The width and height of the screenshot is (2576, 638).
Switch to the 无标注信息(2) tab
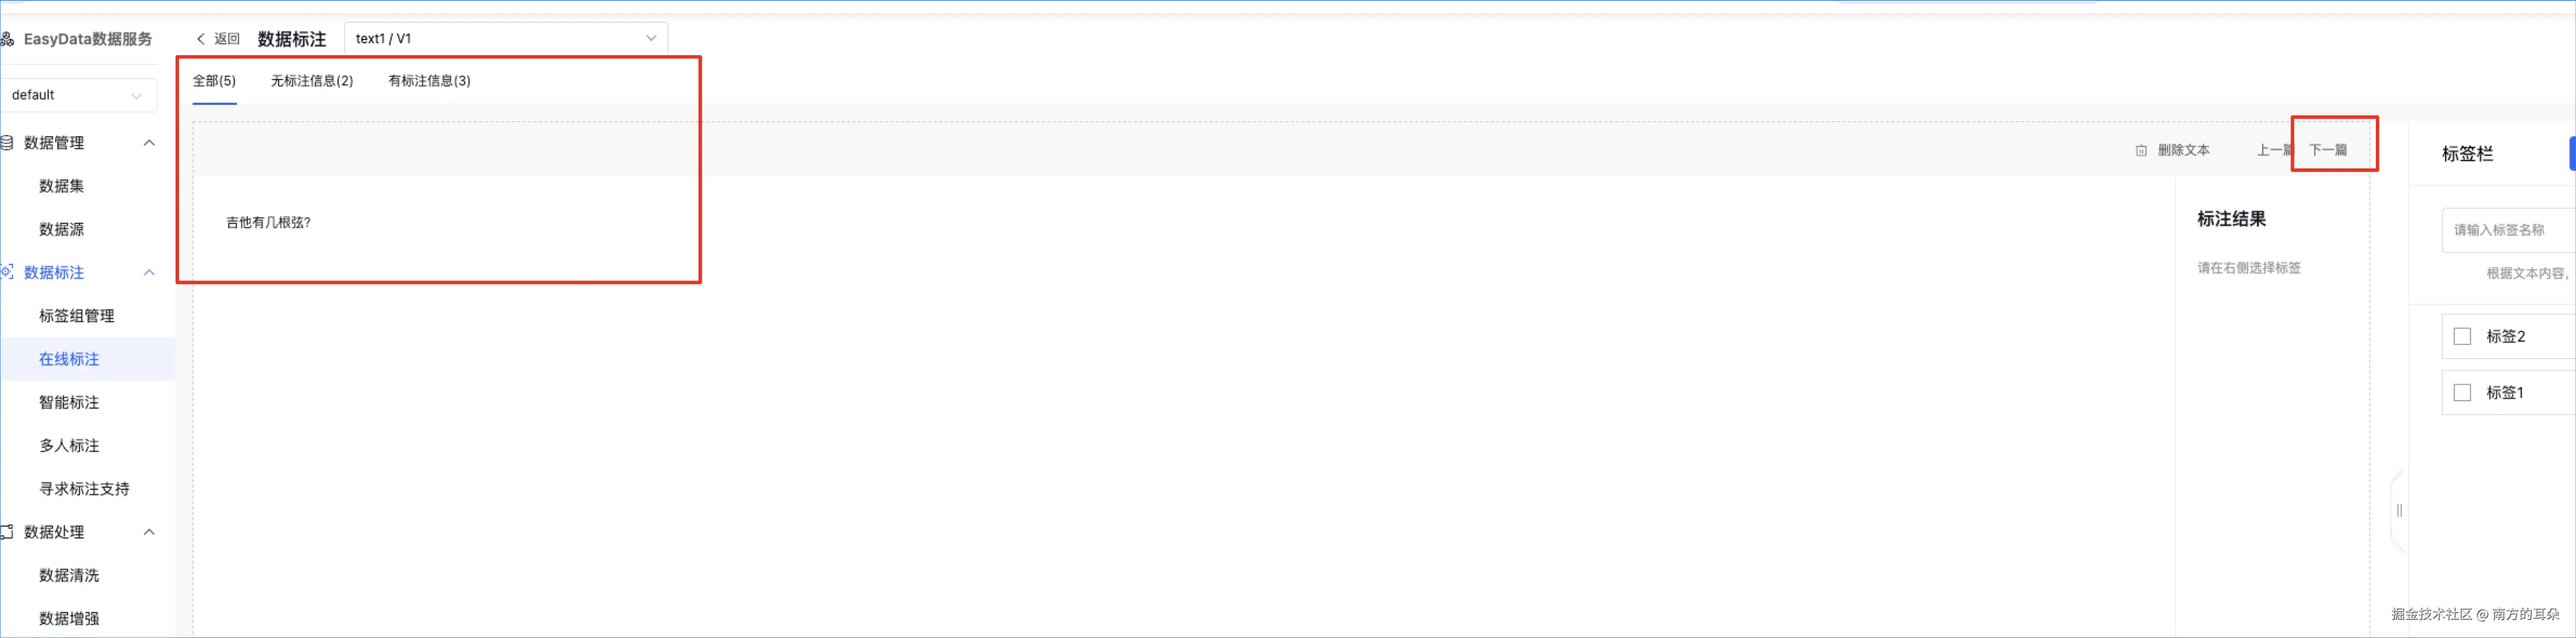point(312,81)
